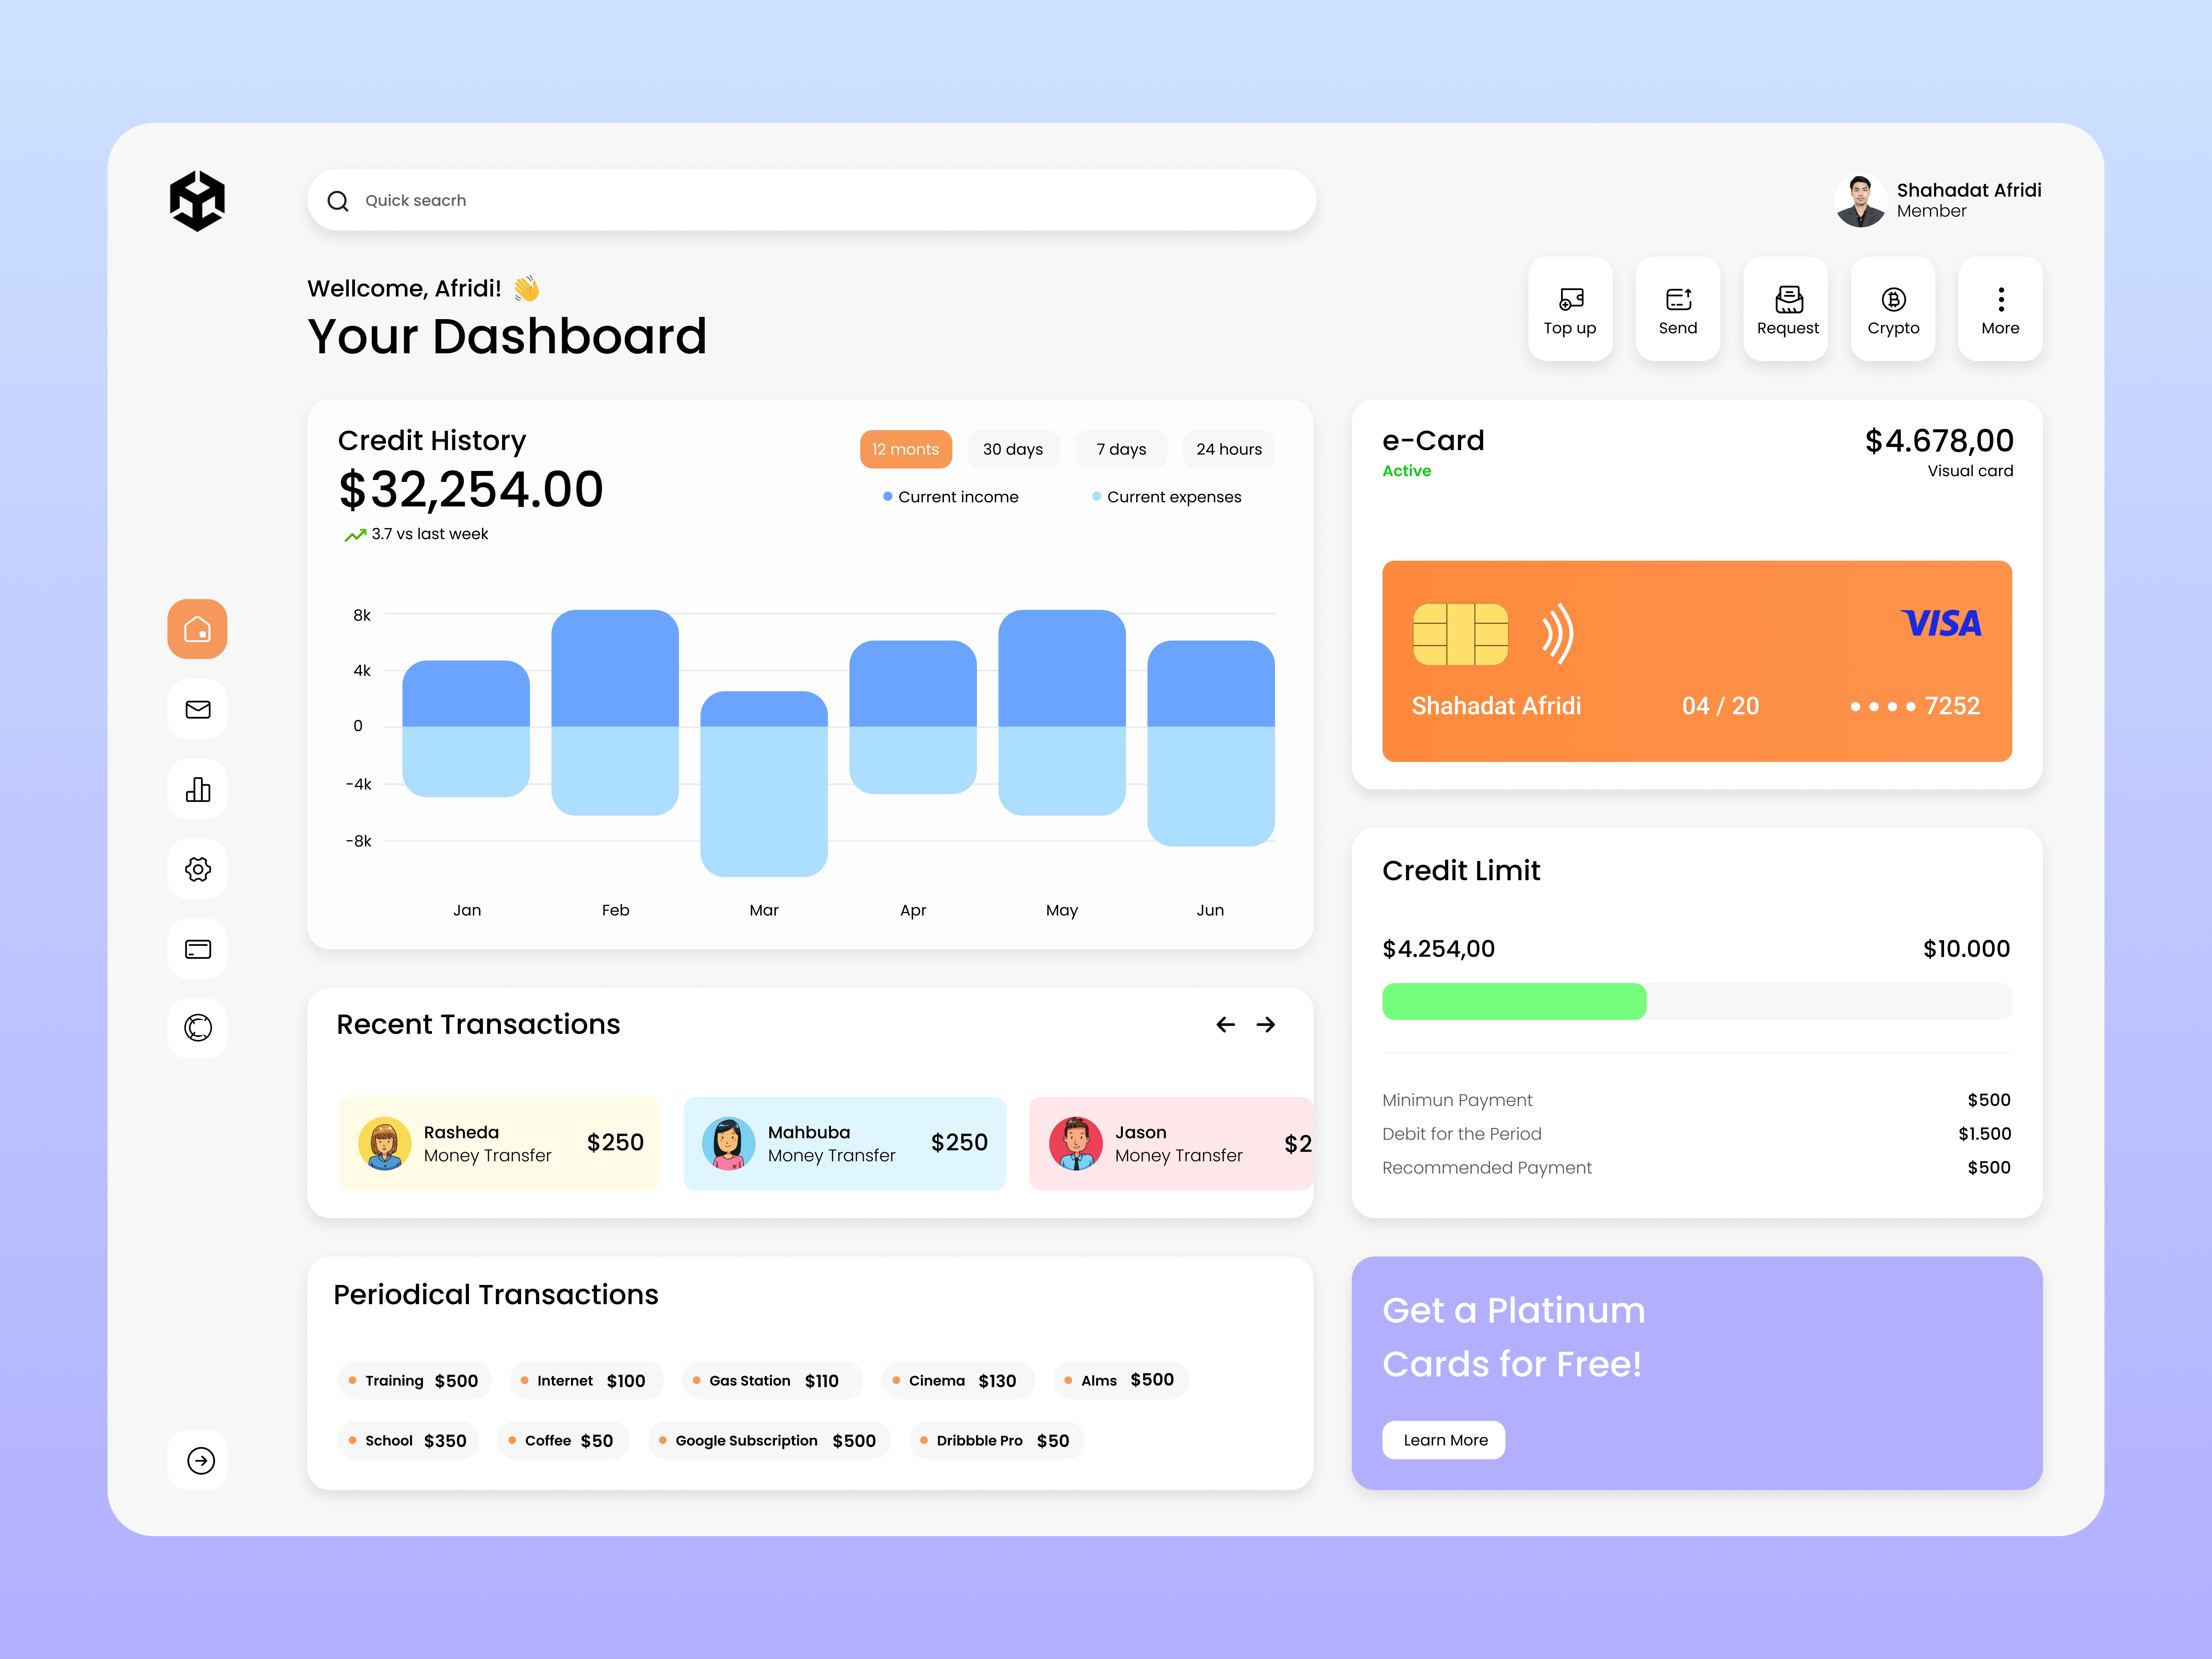Click the Learn More button
Screen dimensions: 2212x1659
[1444, 1440]
